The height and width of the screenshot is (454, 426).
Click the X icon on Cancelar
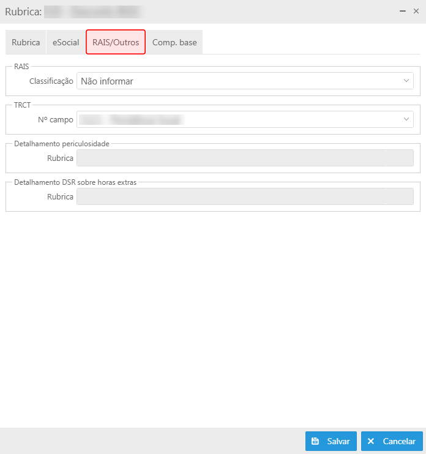point(371,441)
